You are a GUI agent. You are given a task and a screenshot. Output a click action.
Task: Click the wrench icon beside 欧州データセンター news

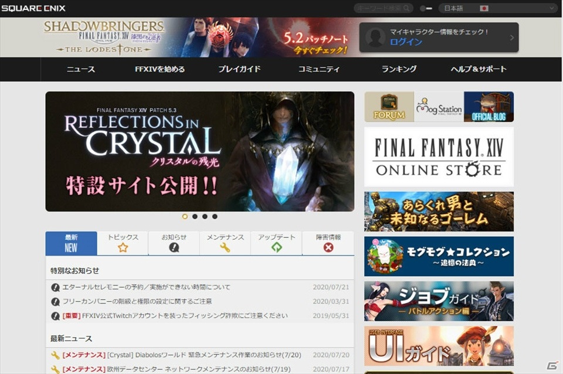(x=55, y=369)
